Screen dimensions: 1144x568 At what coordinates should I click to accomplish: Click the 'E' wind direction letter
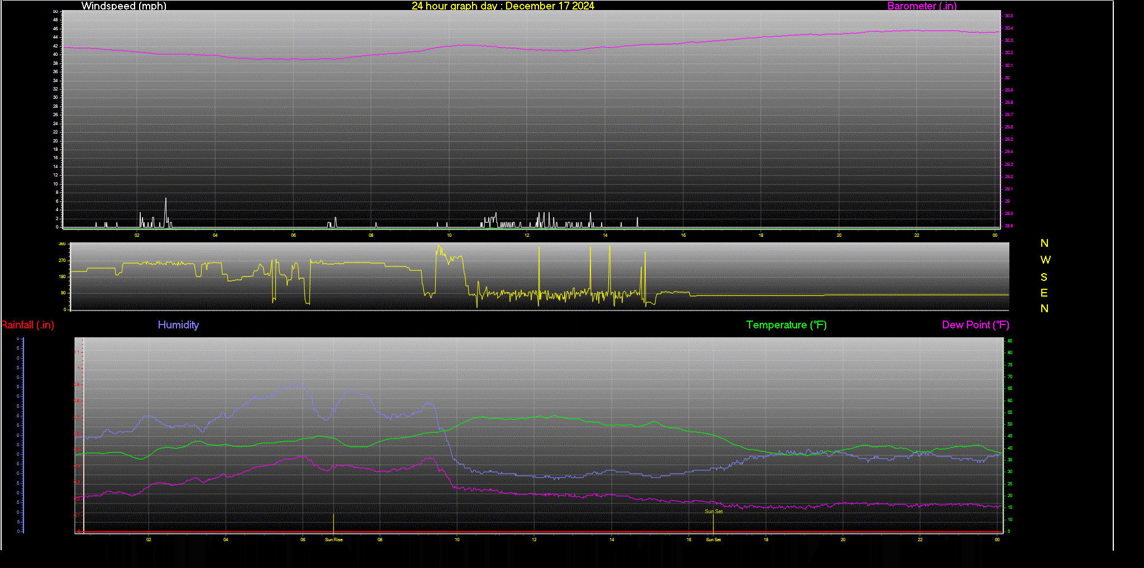pos(1044,293)
